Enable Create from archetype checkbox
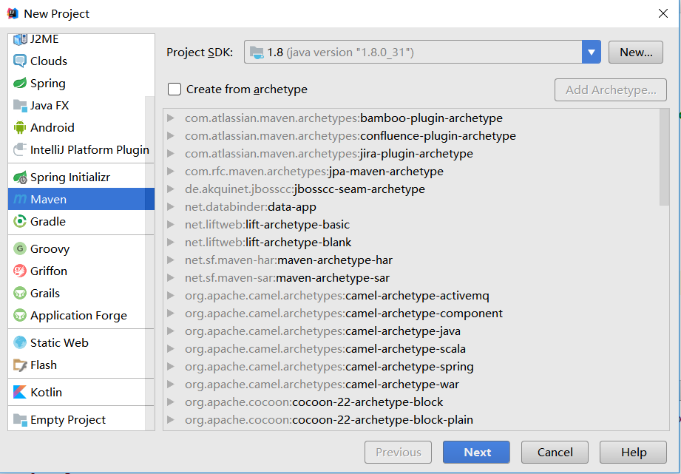Screen dimensions: 681x474 tap(175, 89)
